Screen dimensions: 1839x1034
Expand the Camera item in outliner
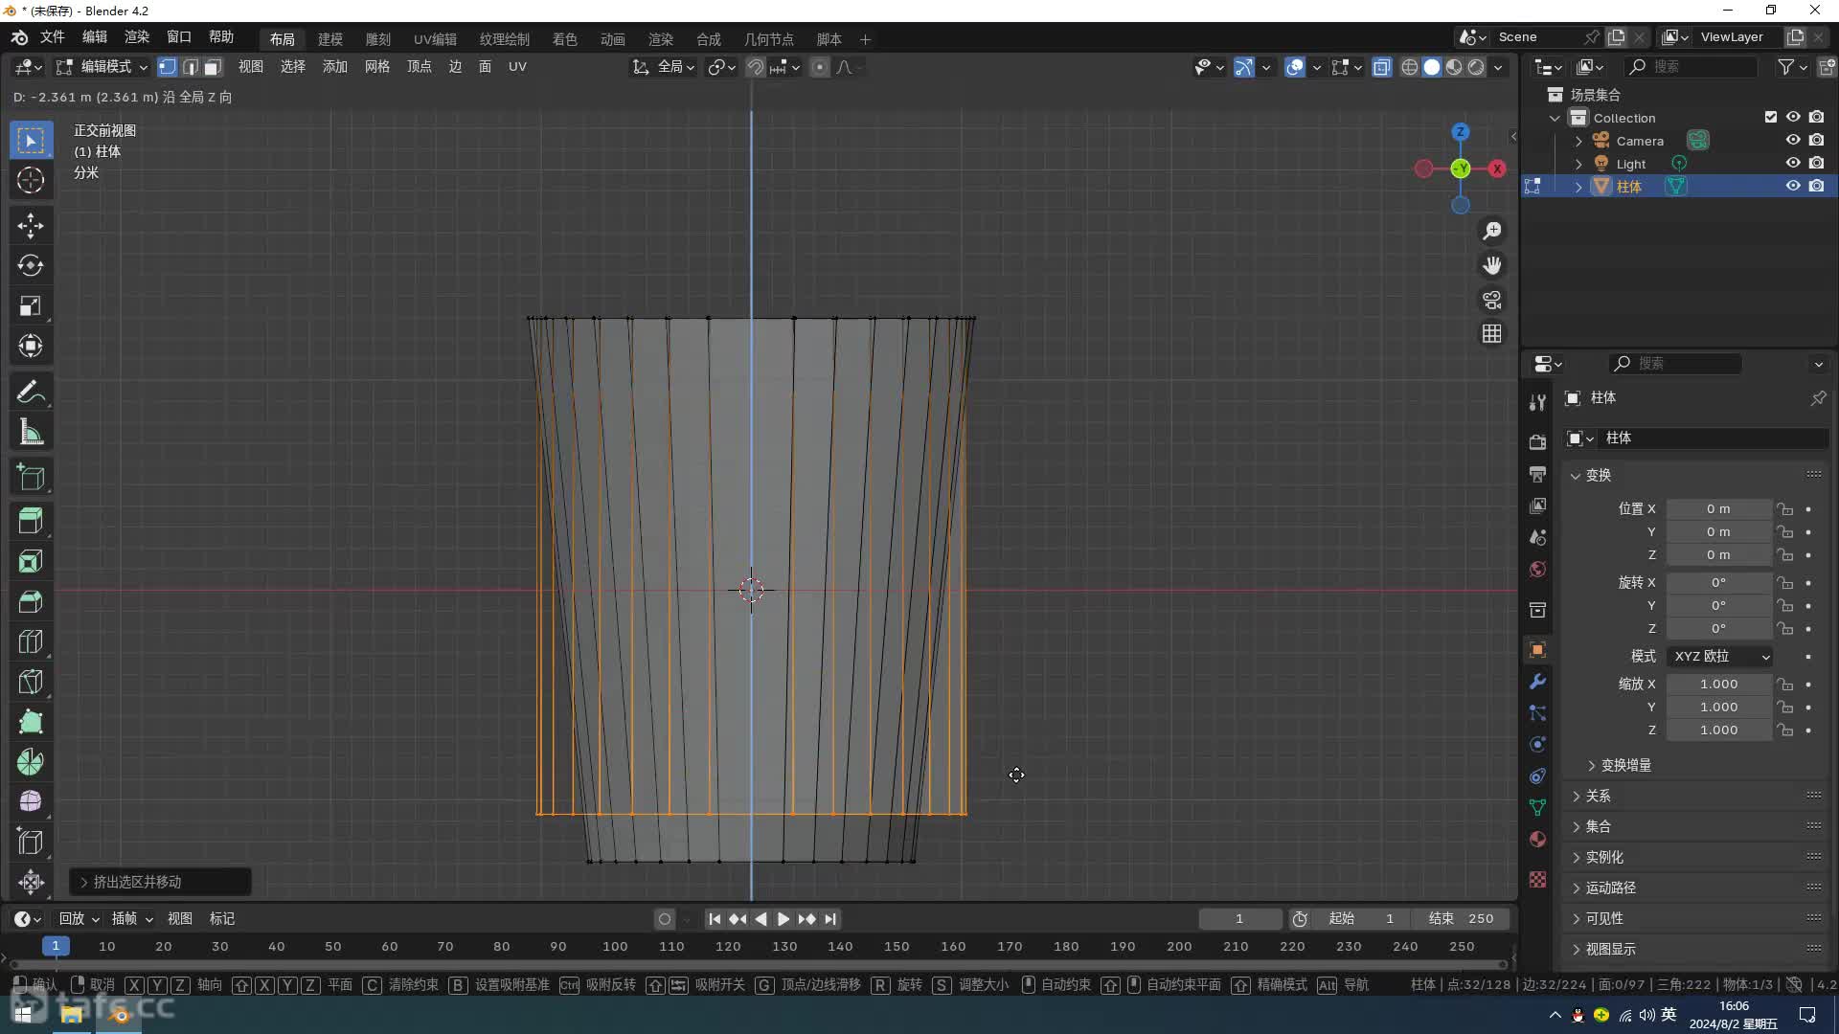[1578, 141]
